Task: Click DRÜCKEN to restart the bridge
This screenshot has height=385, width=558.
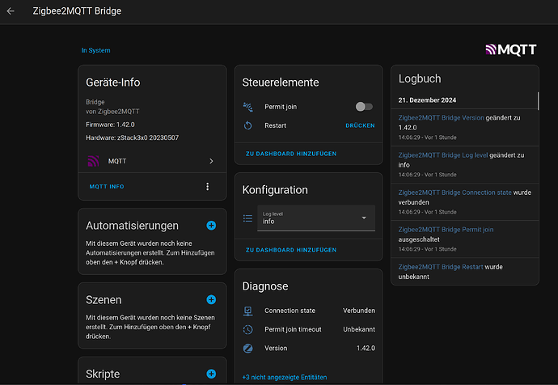Action: (x=360, y=125)
